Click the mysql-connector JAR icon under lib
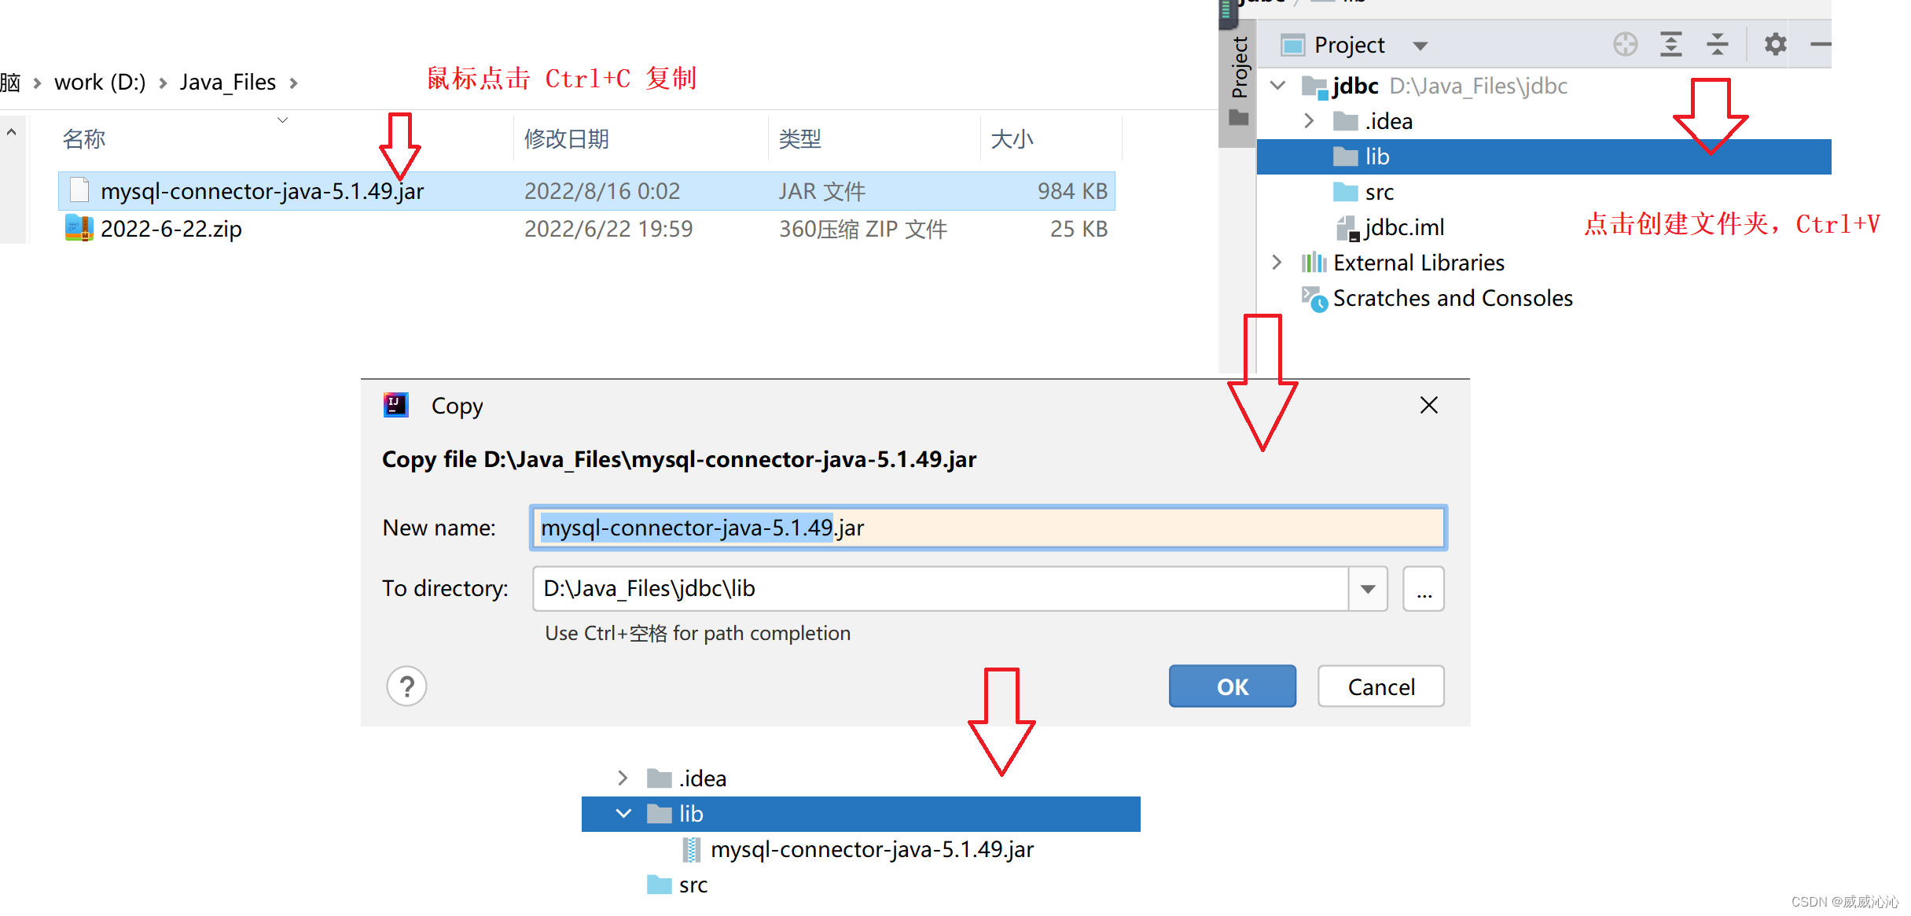Screen dimensions: 1911x916 692,849
